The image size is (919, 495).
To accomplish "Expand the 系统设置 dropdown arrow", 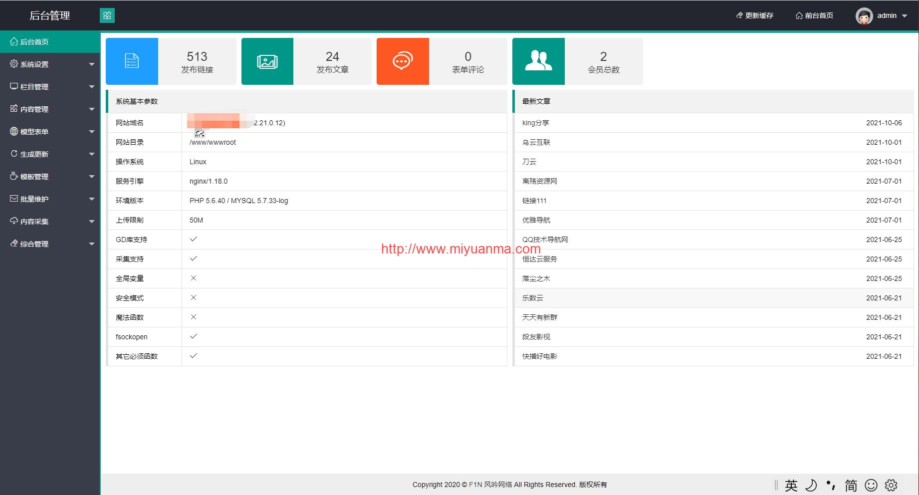I will point(92,64).
